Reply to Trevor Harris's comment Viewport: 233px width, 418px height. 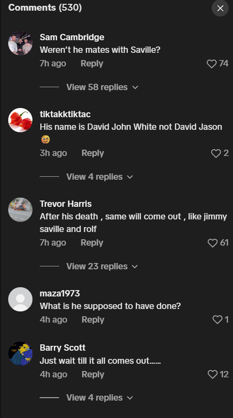click(92, 243)
